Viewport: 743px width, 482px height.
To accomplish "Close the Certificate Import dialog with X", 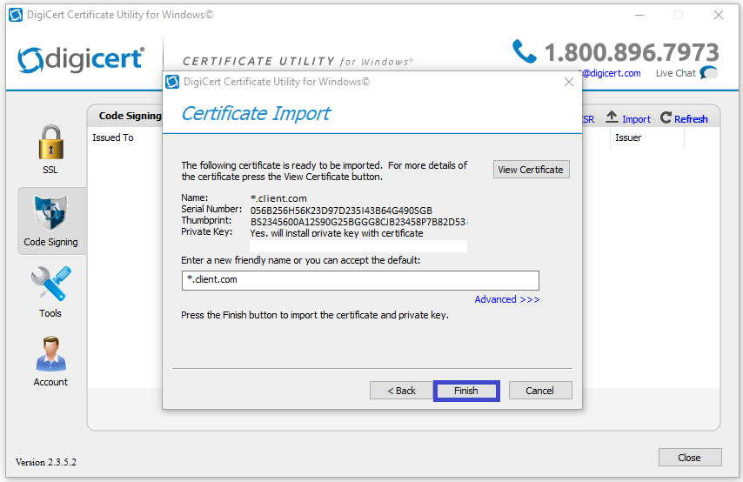I will tap(569, 82).
